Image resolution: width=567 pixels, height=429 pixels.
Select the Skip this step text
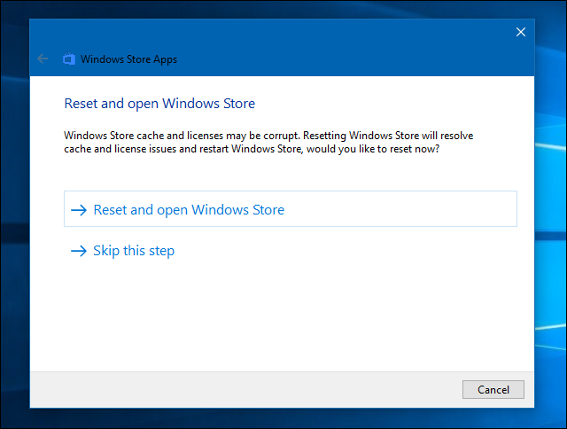point(134,251)
